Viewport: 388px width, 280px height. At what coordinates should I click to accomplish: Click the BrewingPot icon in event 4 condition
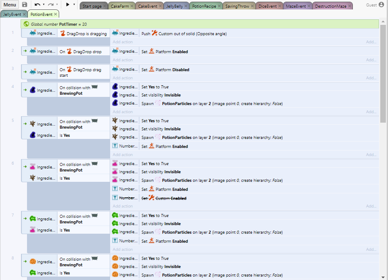coord(94,87)
